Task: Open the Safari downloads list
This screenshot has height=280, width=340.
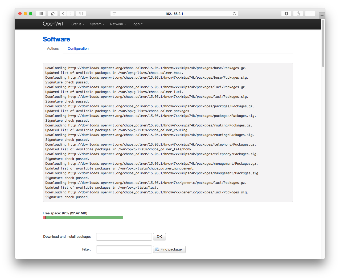Action: pyautogui.click(x=286, y=14)
